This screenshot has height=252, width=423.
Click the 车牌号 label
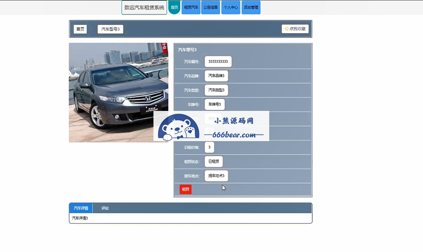[193, 105]
